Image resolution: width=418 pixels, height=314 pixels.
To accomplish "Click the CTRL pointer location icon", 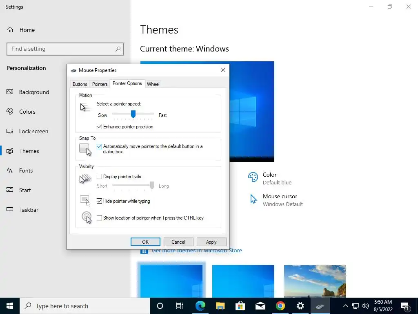I will [87, 218].
